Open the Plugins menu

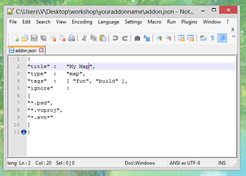189,22
